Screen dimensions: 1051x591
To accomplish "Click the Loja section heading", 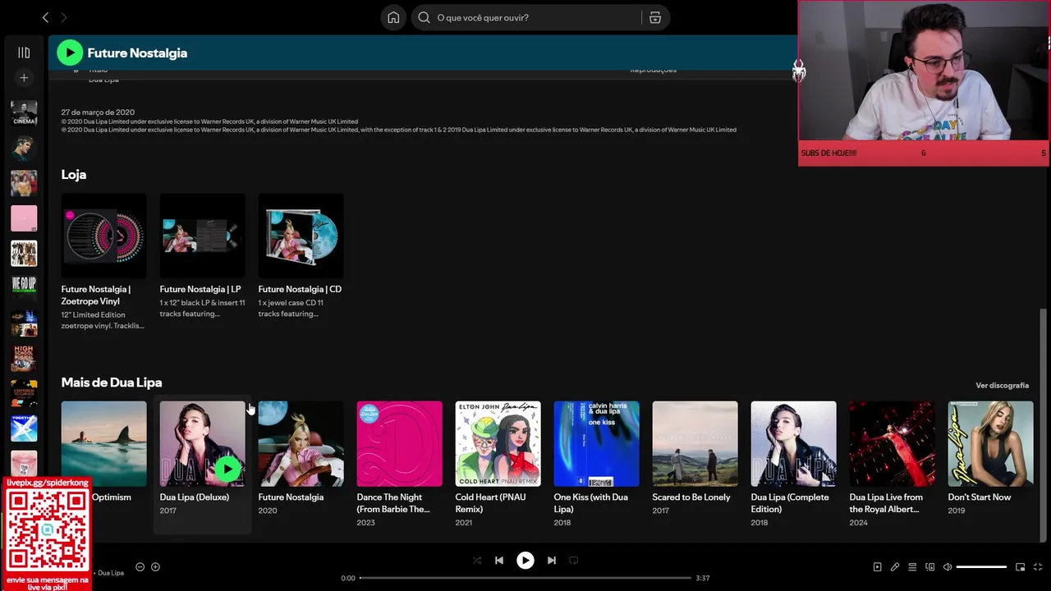I will tap(74, 174).
